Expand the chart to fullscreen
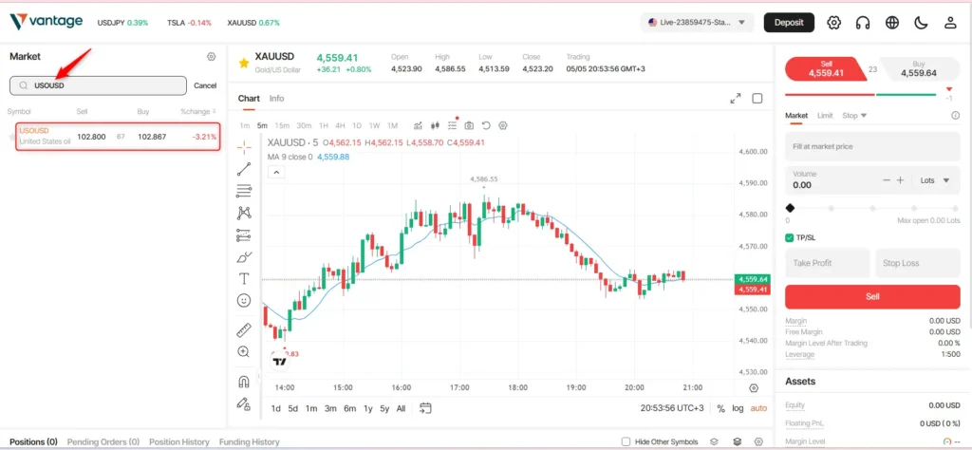Image resolution: width=972 pixels, height=450 pixels. [x=736, y=99]
